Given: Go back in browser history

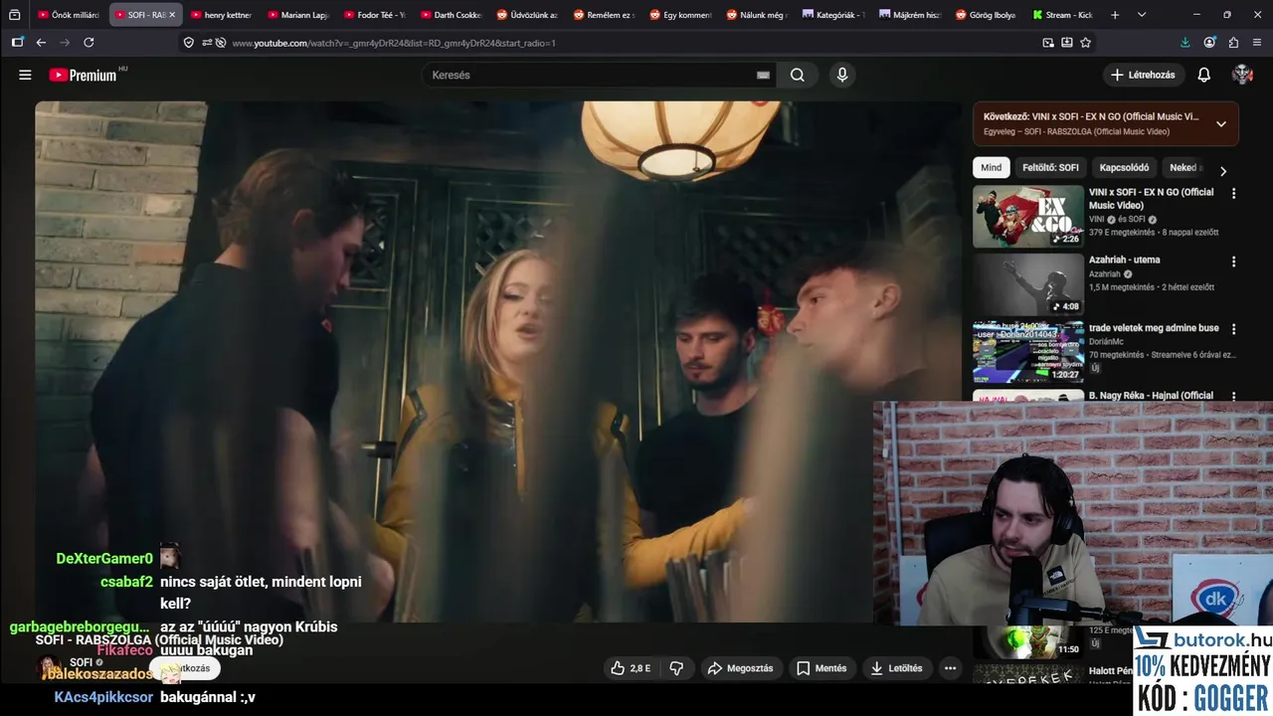Looking at the screenshot, I should (41, 43).
